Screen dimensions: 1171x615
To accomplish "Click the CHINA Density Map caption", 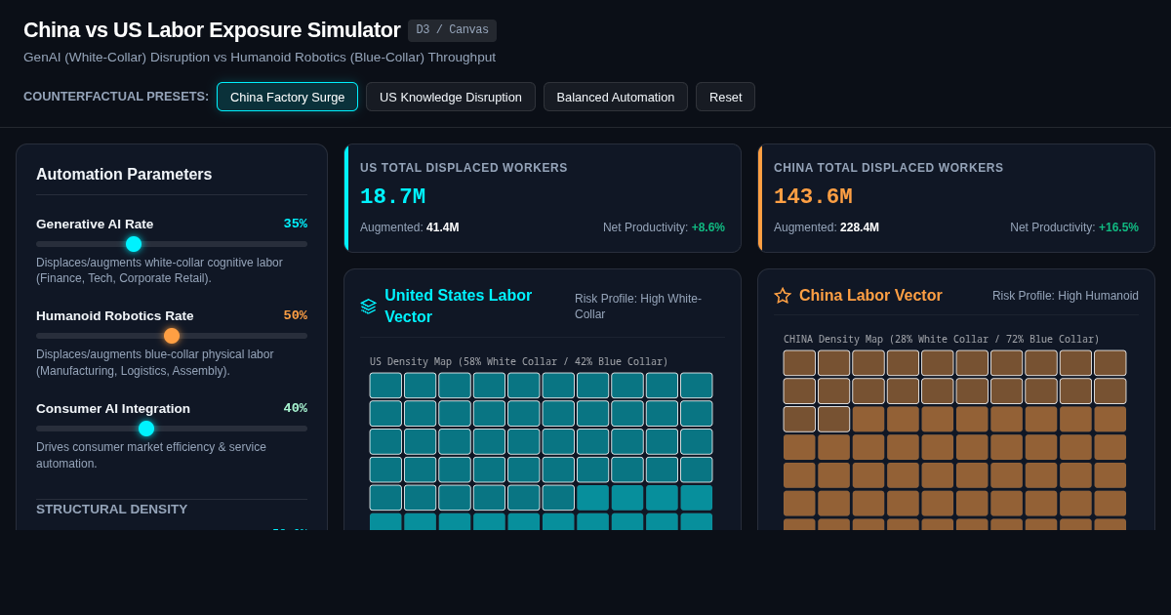I will click(942, 340).
